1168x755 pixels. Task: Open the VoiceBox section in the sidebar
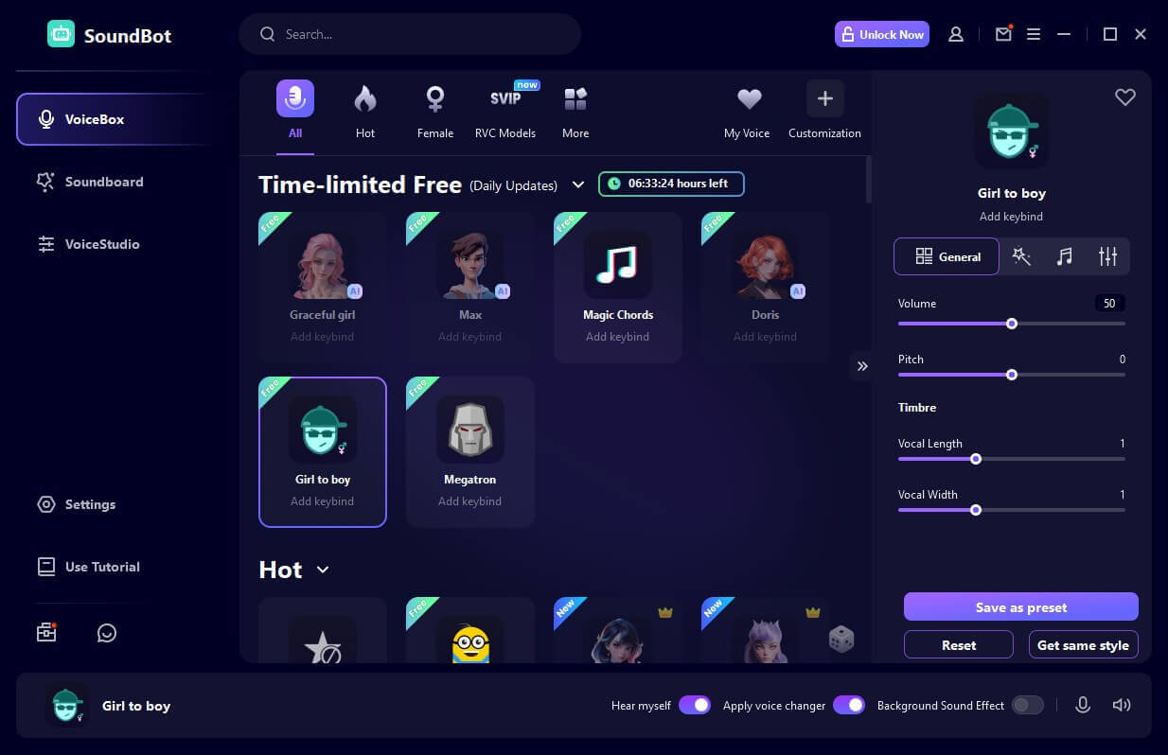point(94,119)
